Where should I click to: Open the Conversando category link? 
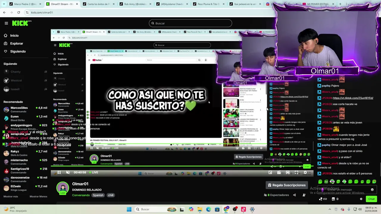point(81,195)
